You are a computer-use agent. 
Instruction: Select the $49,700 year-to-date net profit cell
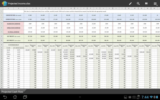coord(81,41)
